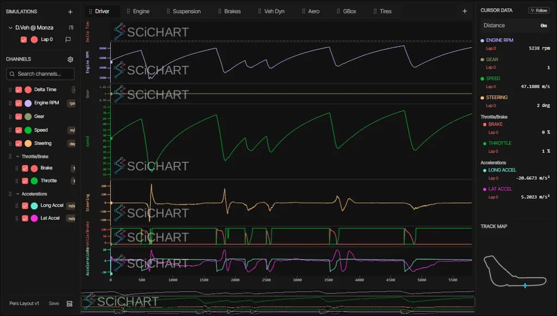Screen dimensions: 557x316
Task: Click the Engine tab grip icon
Action: coord(128,11)
